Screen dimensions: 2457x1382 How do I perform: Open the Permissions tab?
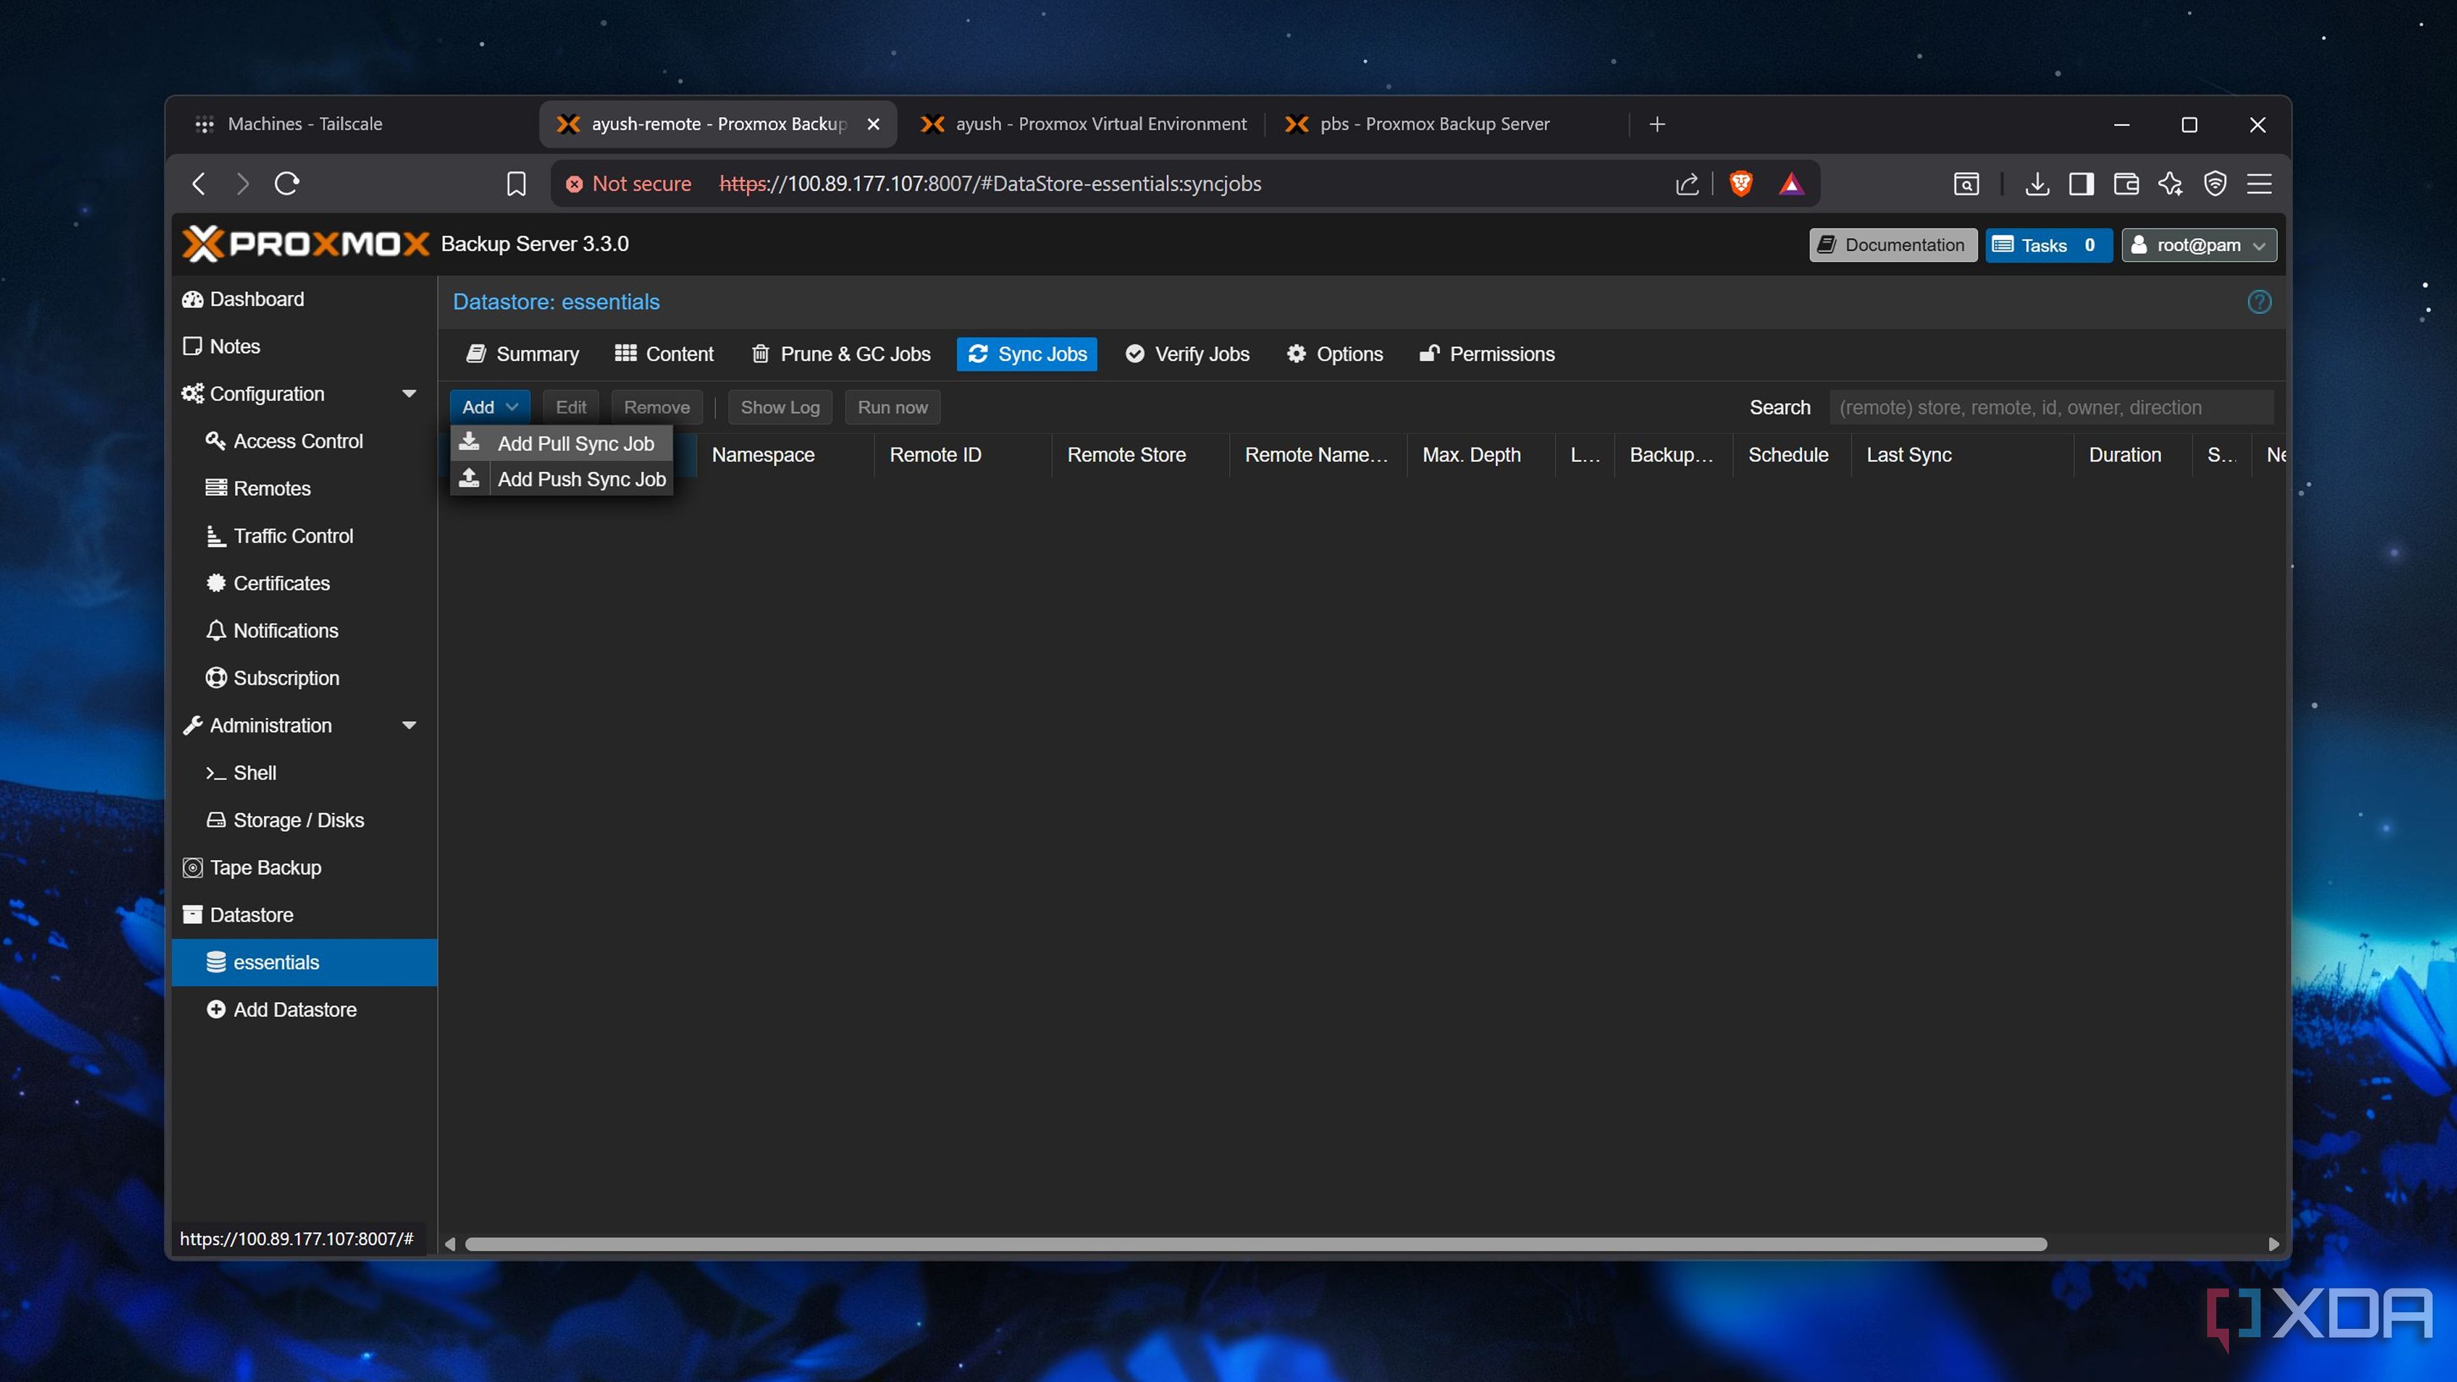click(x=1487, y=354)
